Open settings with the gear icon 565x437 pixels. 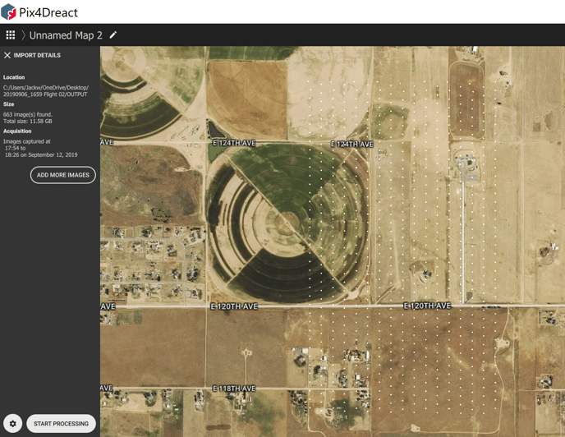[12, 424]
